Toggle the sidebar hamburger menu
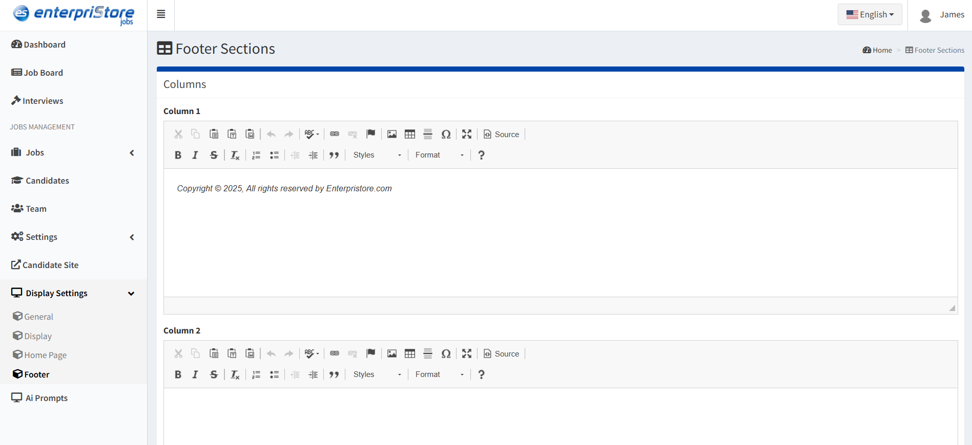The image size is (972, 445). 161,14
